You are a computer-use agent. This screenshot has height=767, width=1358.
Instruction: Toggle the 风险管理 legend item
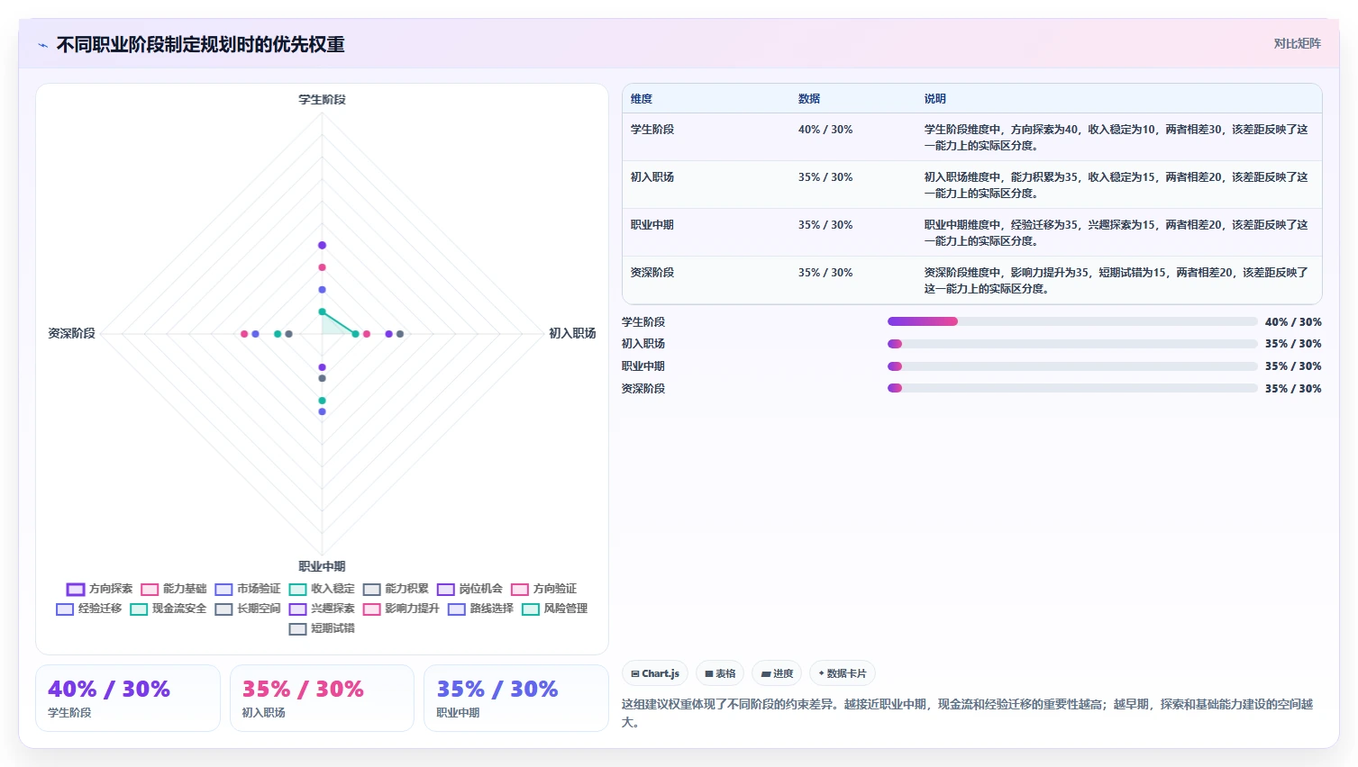pyautogui.click(x=554, y=609)
